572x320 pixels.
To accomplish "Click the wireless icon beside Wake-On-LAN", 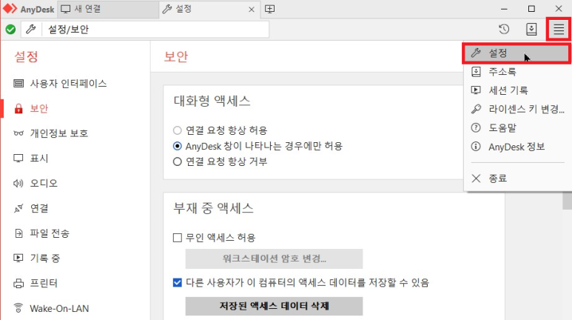I will click(x=18, y=308).
